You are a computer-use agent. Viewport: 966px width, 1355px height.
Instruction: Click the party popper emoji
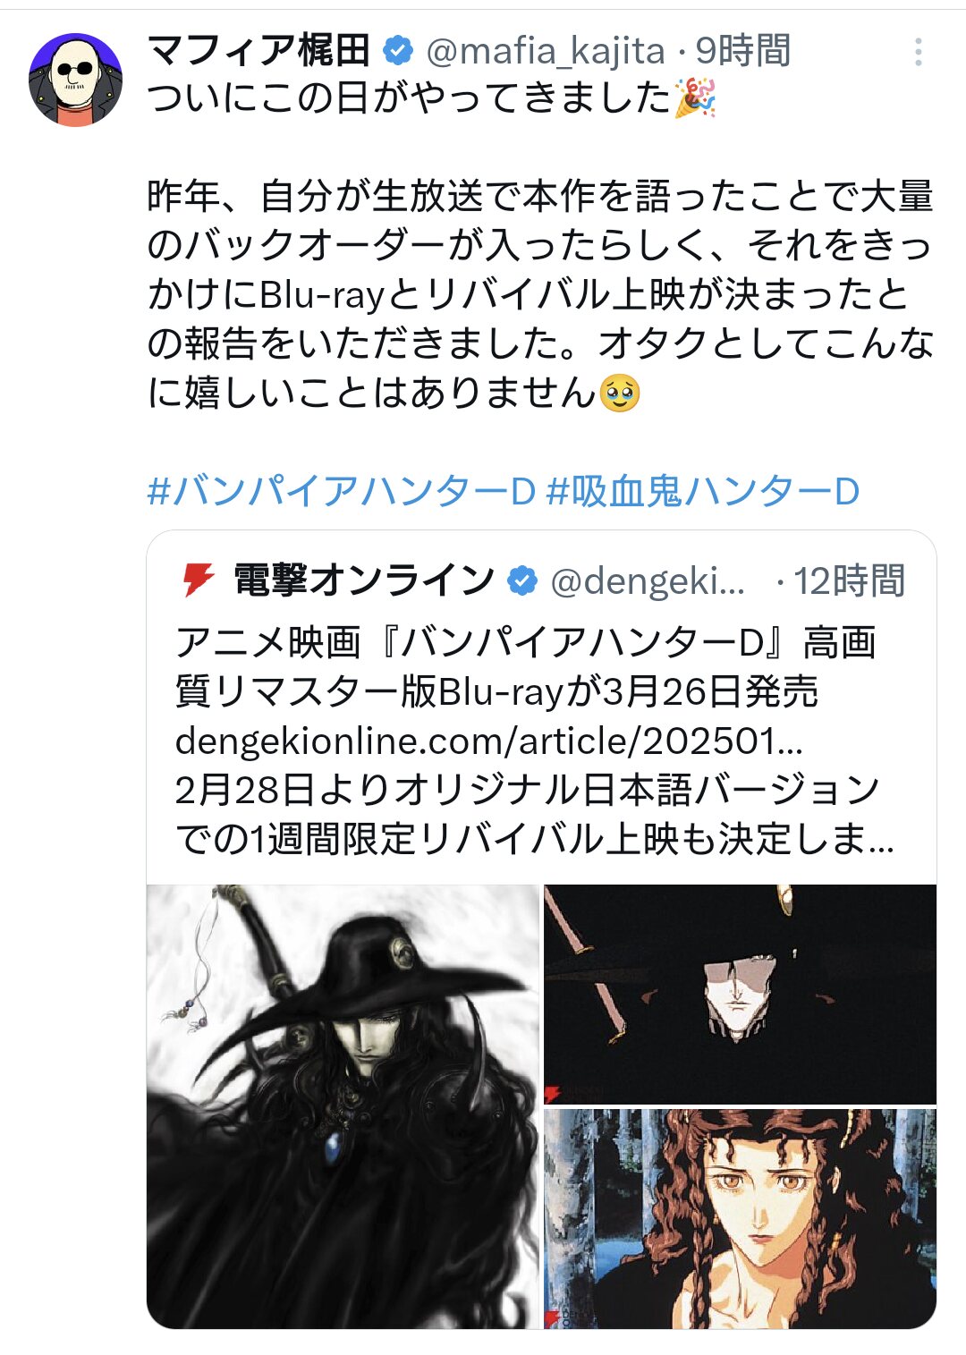(x=695, y=97)
